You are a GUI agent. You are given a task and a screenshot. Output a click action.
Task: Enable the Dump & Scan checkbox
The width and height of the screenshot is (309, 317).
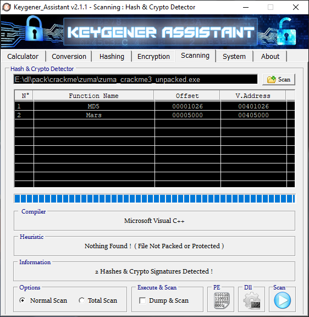pos(142,300)
